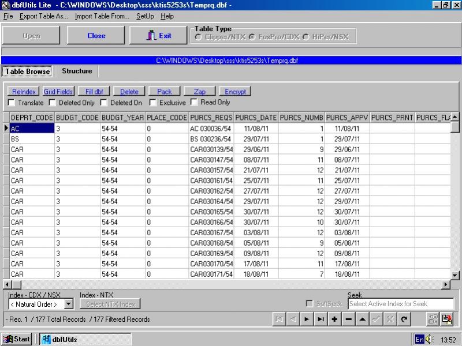462x346 pixels.
Task: Toggle the SoftSeek checkbox
Action: [310, 304]
